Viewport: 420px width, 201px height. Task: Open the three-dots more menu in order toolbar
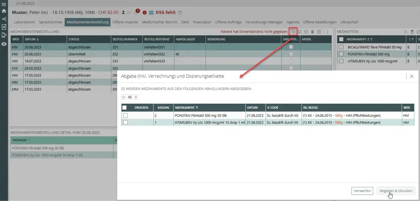click(327, 32)
